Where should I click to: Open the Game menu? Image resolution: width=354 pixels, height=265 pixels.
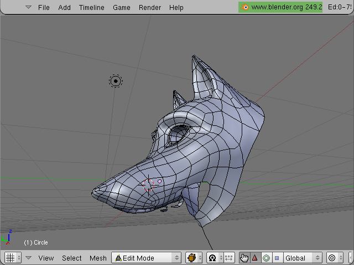tap(122, 7)
